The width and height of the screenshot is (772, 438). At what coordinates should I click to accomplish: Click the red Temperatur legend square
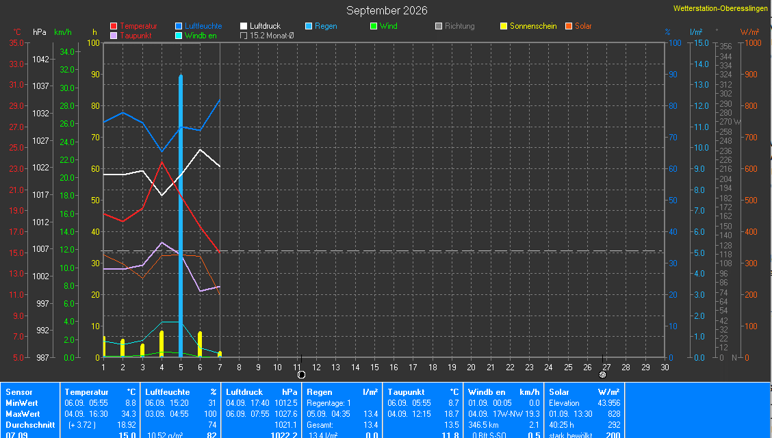pos(114,26)
